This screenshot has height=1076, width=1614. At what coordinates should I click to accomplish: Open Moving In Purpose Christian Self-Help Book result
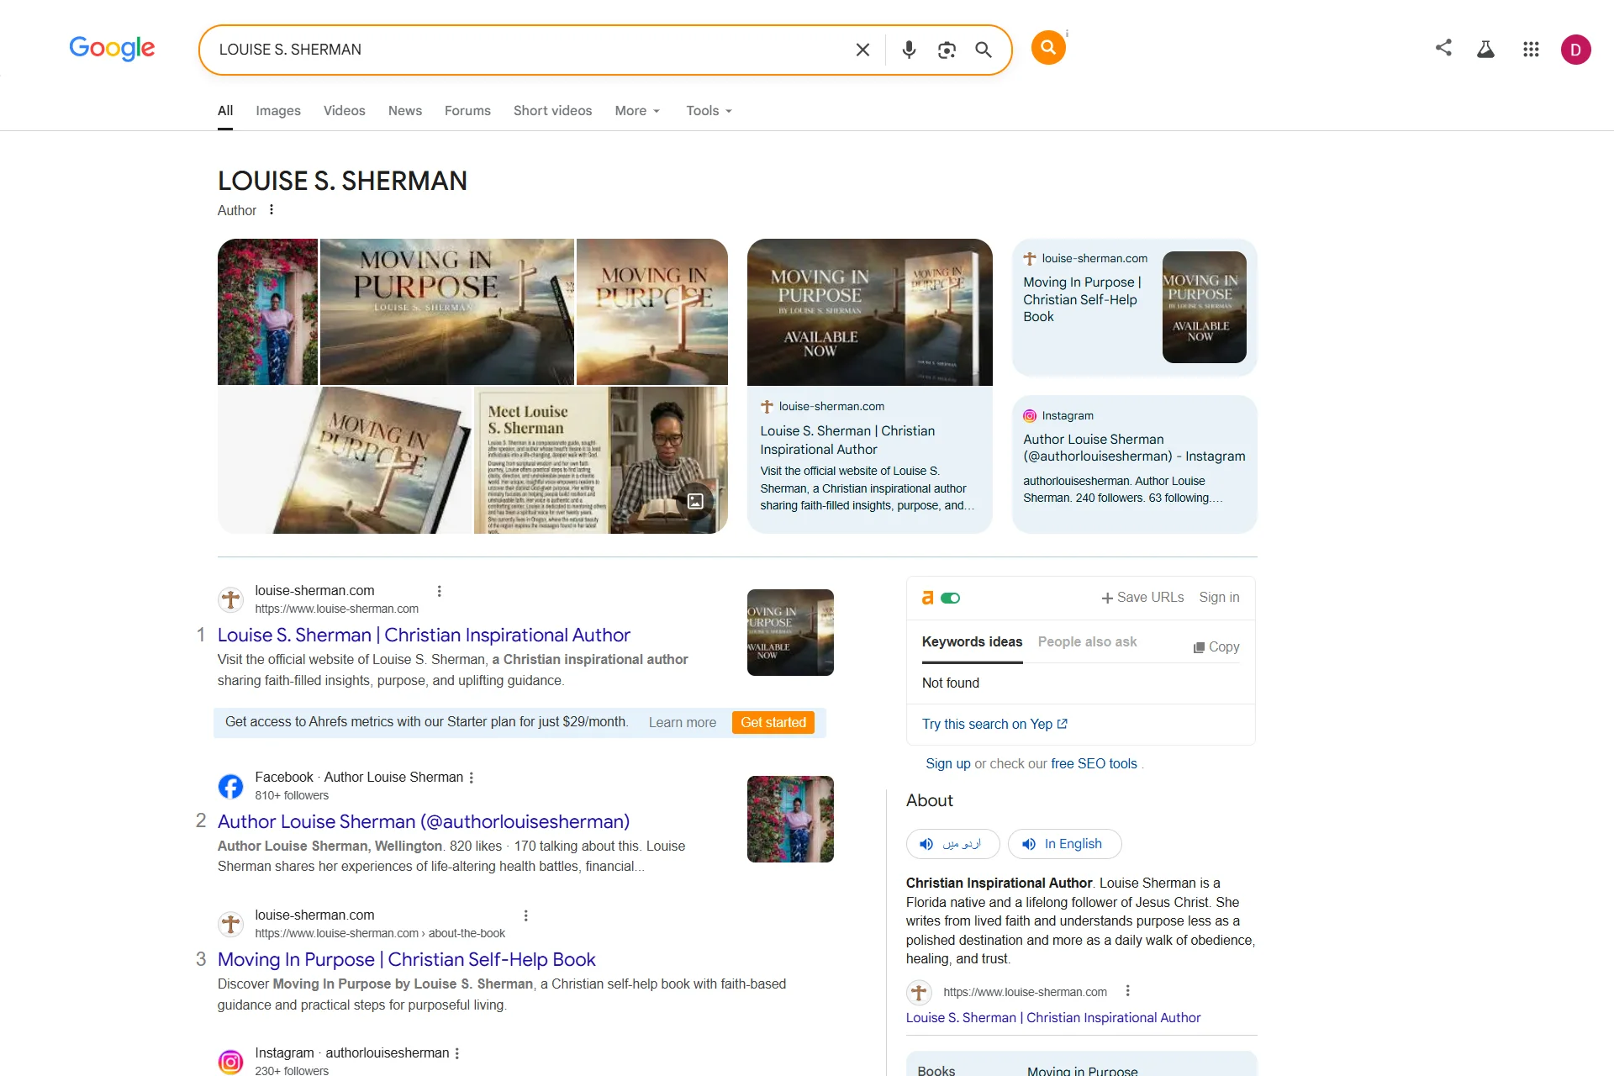click(406, 960)
